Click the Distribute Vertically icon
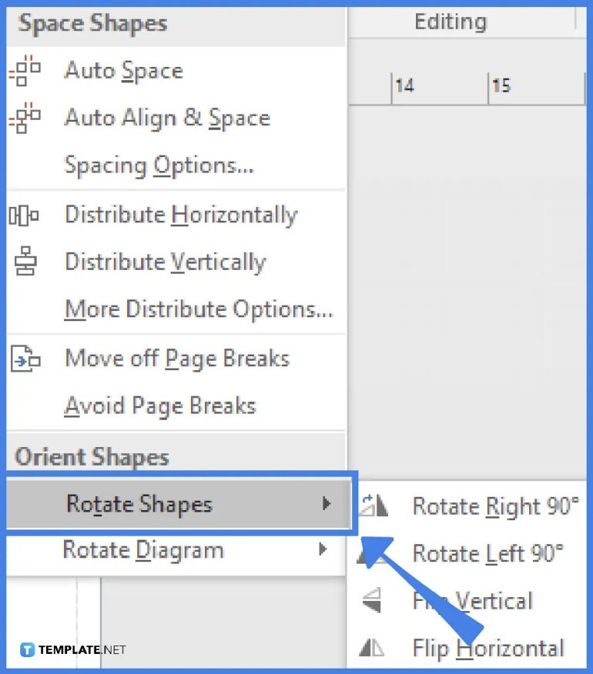 pos(24,262)
